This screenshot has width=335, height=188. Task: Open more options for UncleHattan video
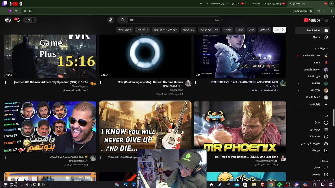[5, 157]
